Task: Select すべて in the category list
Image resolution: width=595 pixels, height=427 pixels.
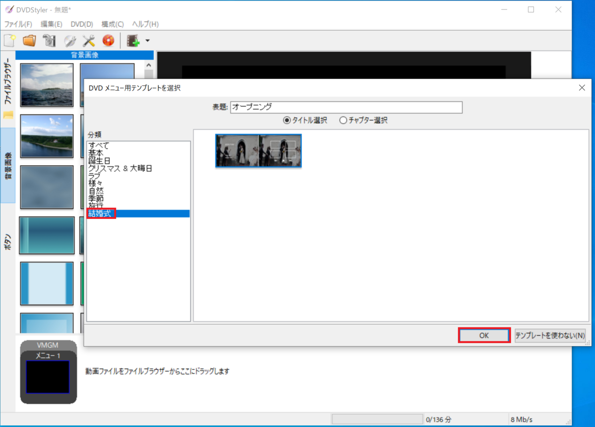Action: [x=138, y=146]
